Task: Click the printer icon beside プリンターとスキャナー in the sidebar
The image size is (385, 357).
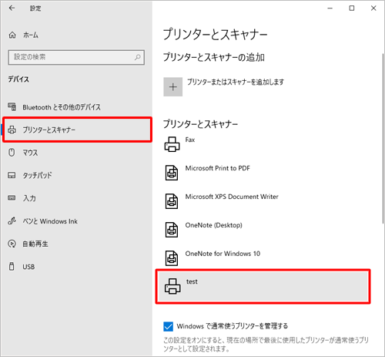Action: (12, 130)
